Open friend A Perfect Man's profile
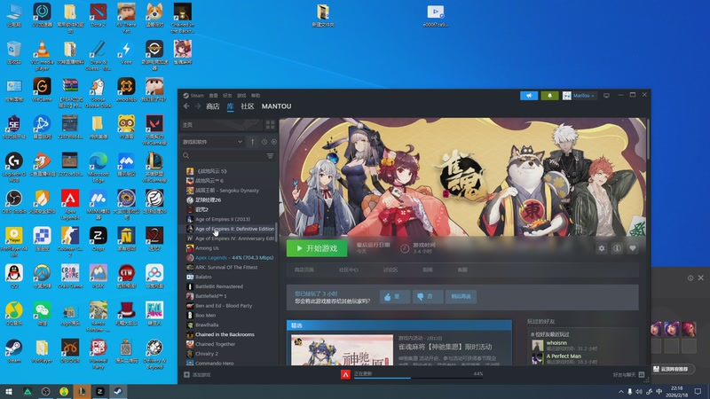 (x=564, y=356)
